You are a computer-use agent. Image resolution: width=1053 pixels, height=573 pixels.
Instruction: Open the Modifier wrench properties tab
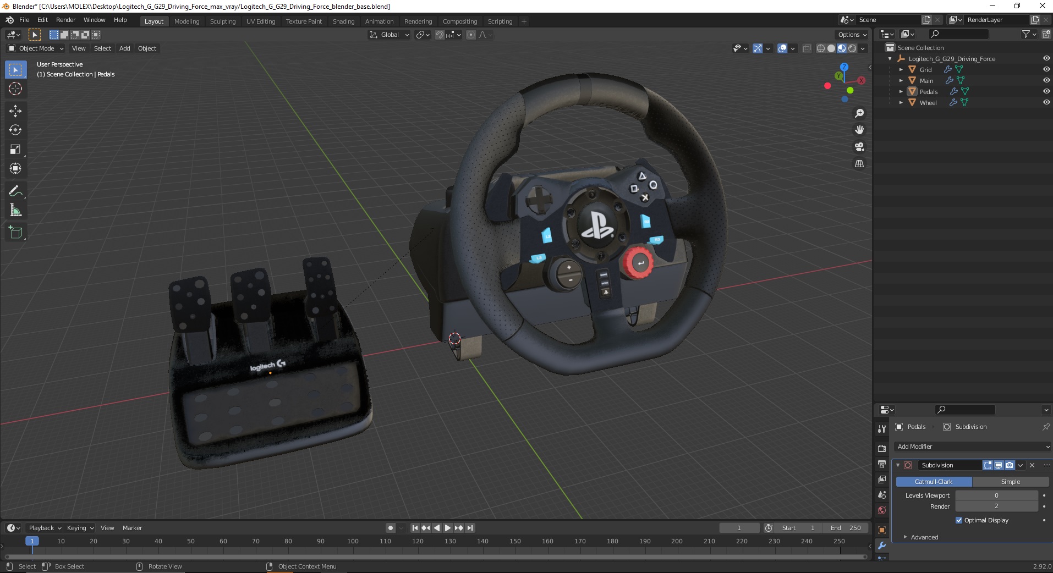(x=882, y=546)
